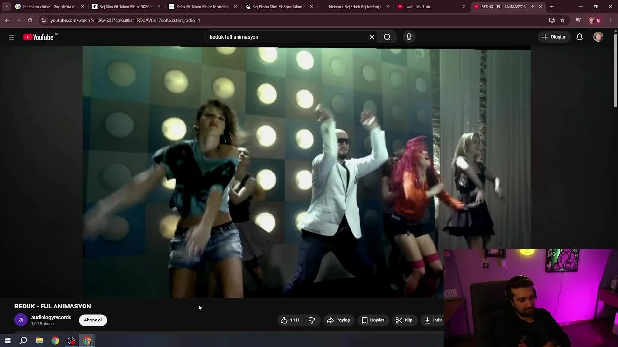Switch to Relax Fit Takım Elbise Modelleri tab

pyautogui.click(x=202, y=7)
